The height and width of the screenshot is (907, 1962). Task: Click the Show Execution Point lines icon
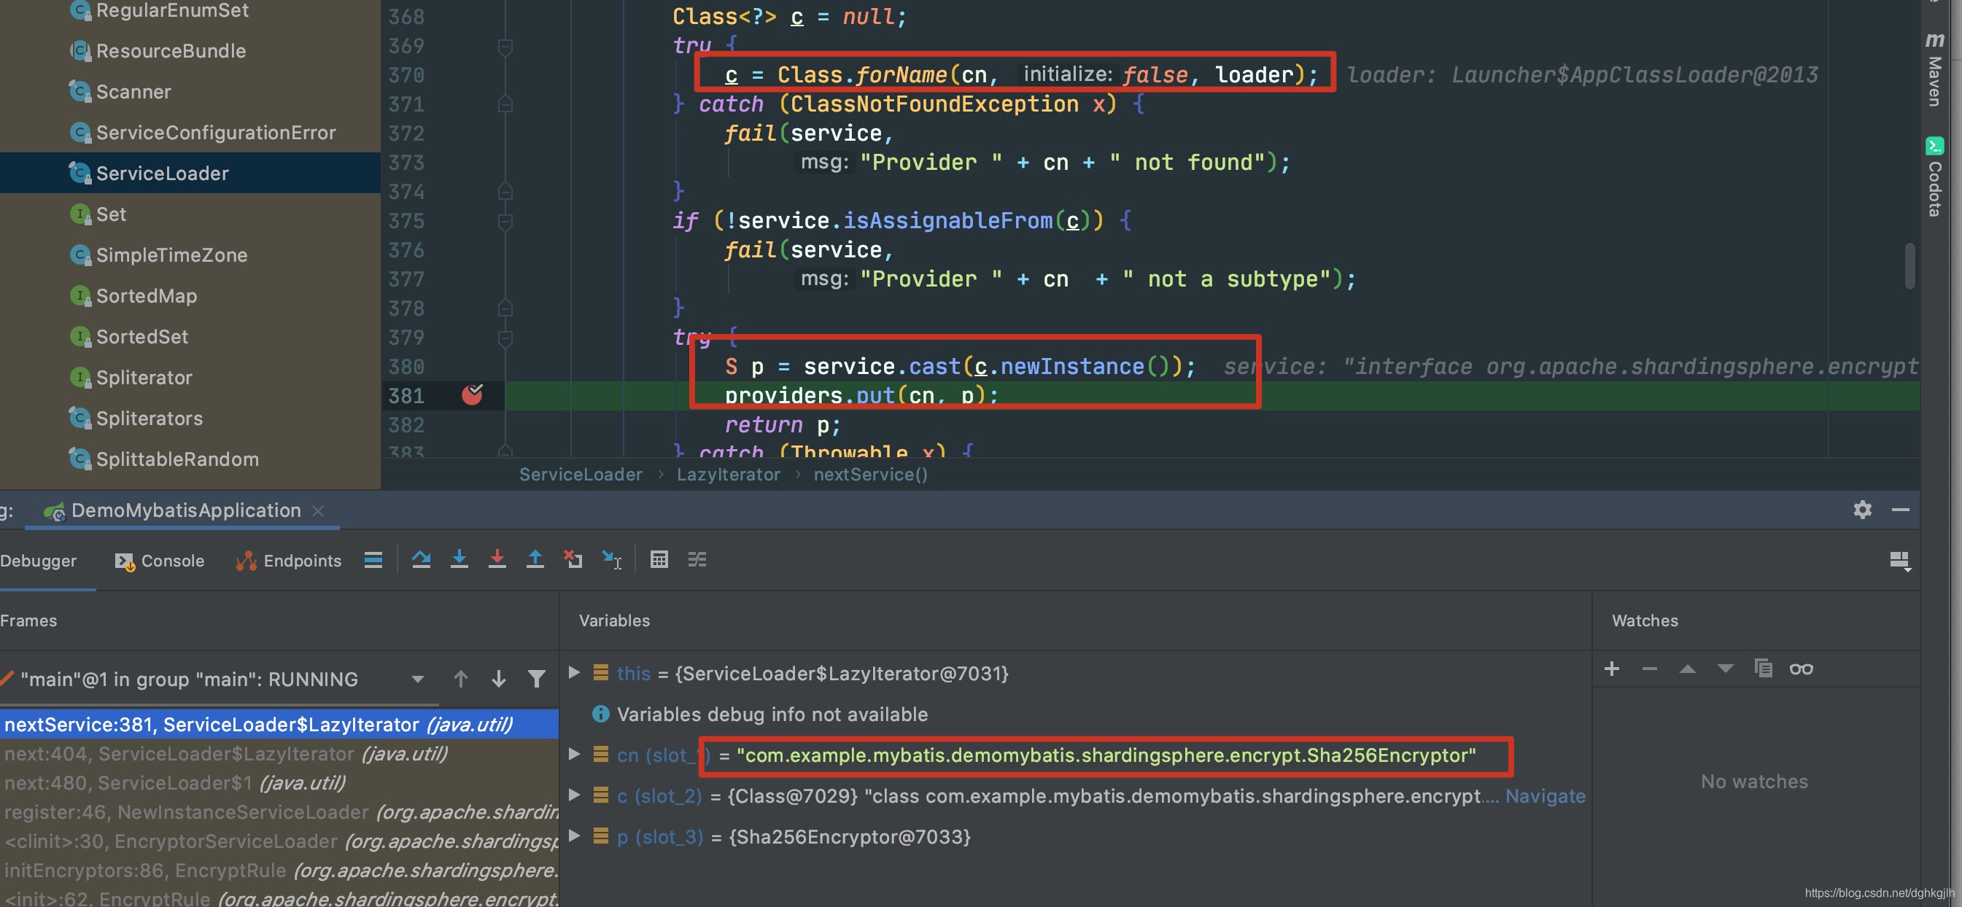point(373,560)
